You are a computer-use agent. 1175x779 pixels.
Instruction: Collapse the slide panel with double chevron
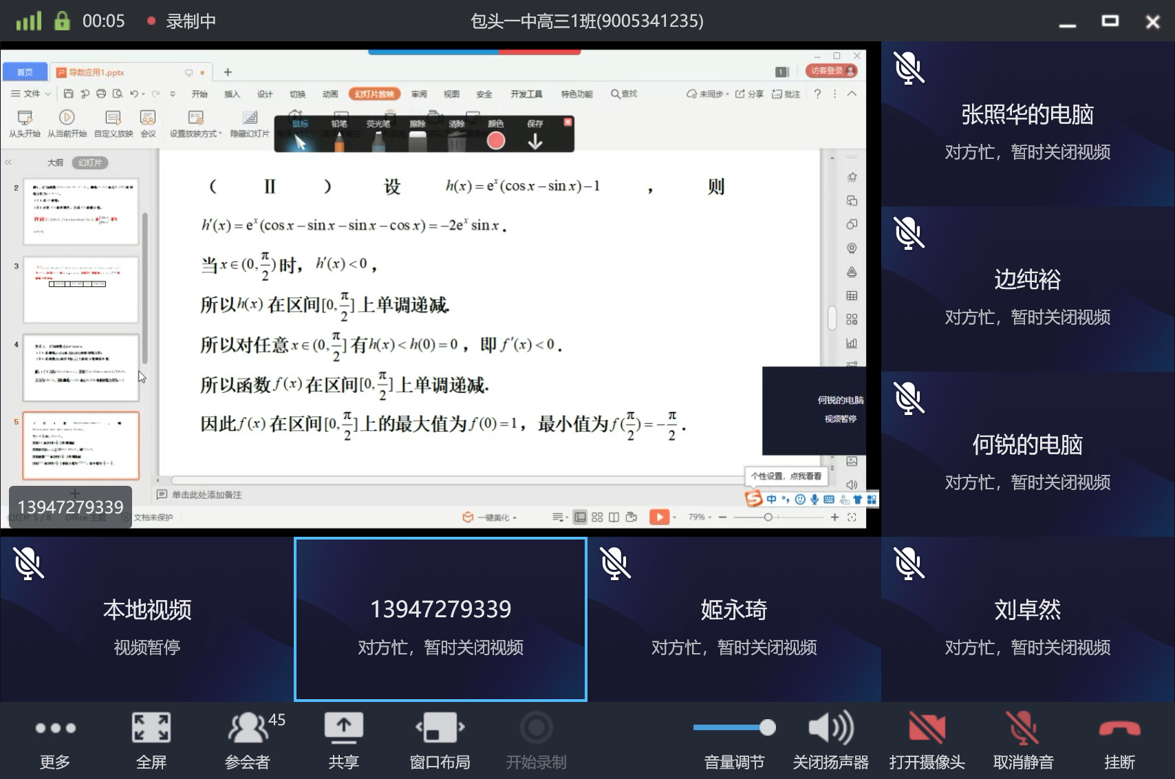coord(8,162)
